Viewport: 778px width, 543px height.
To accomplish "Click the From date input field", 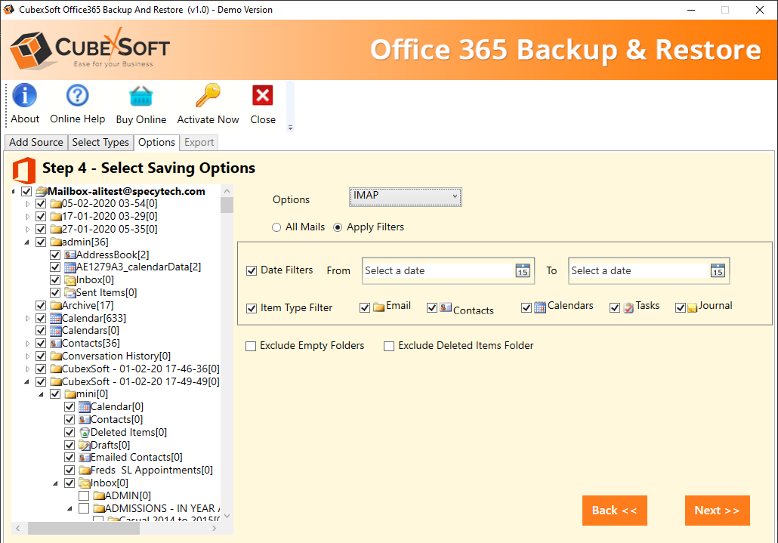I will 439,271.
